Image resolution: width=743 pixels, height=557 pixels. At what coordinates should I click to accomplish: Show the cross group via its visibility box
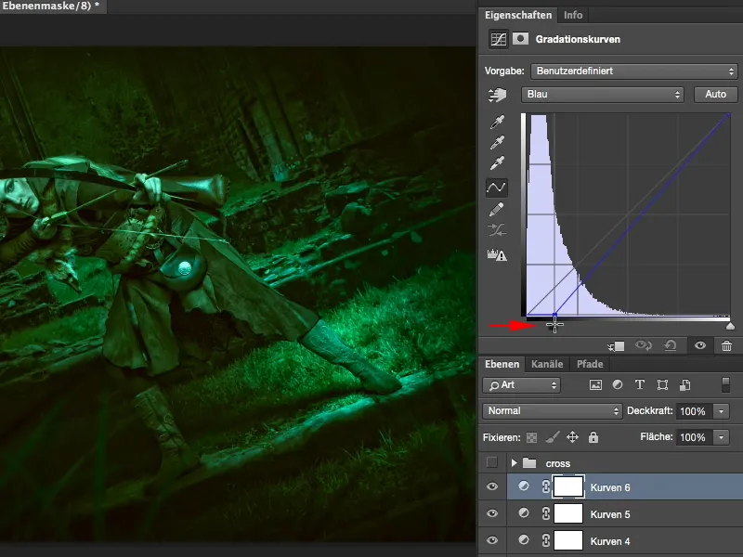point(492,462)
